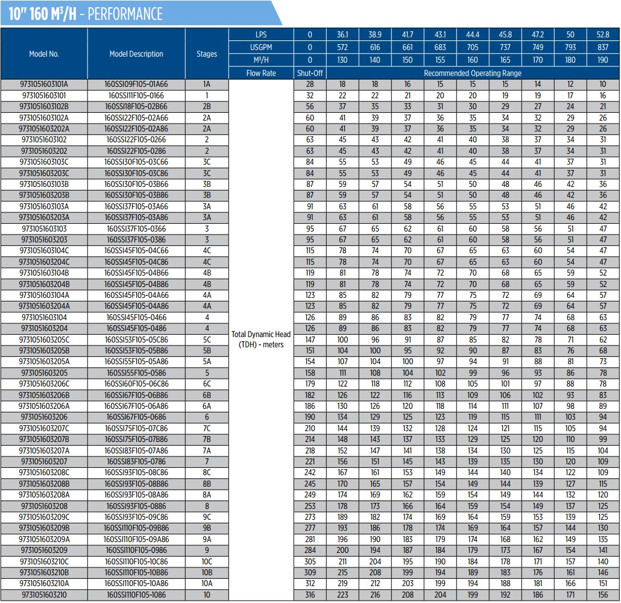The width and height of the screenshot is (621, 603).
Task: Select the stage cell labeled 10C
Action: click(207, 561)
